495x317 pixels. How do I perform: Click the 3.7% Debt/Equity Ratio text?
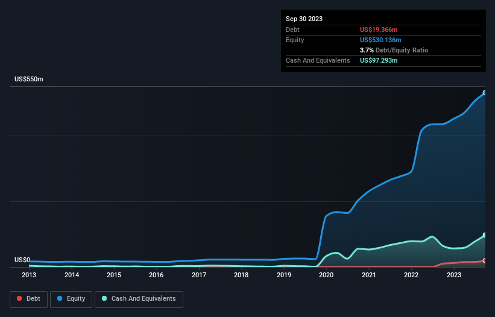click(394, 50)
